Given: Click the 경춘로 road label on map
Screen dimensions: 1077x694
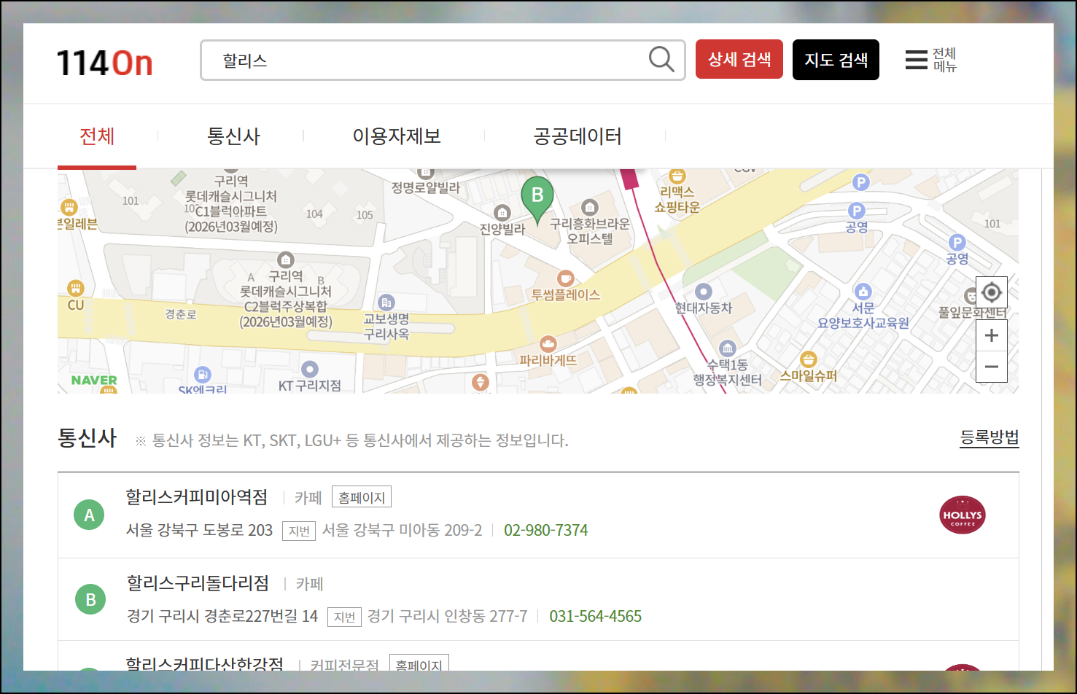Looking at the screenshot, I should tap(181, 314).
